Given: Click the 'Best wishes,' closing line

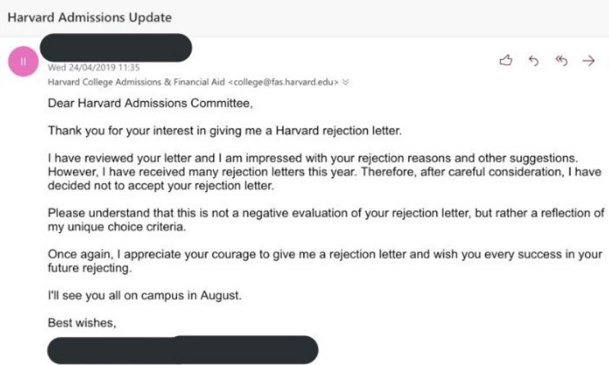Looking at the screenshot, I should coord(82,322).
